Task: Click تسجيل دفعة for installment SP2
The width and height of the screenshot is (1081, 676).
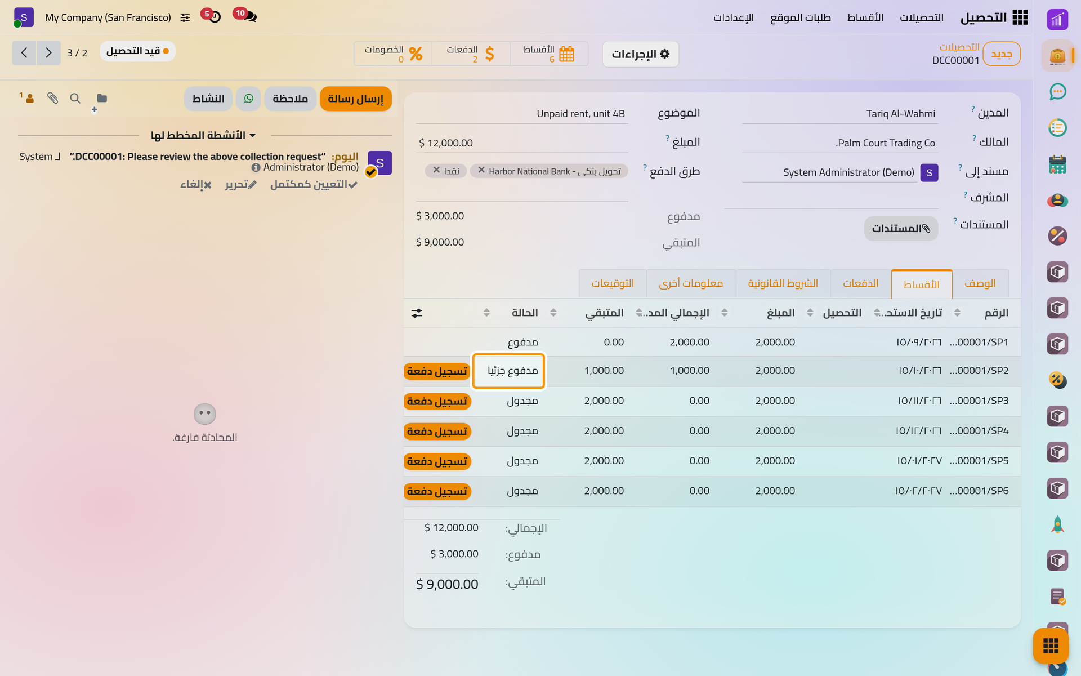Action: tap(437, 371)
